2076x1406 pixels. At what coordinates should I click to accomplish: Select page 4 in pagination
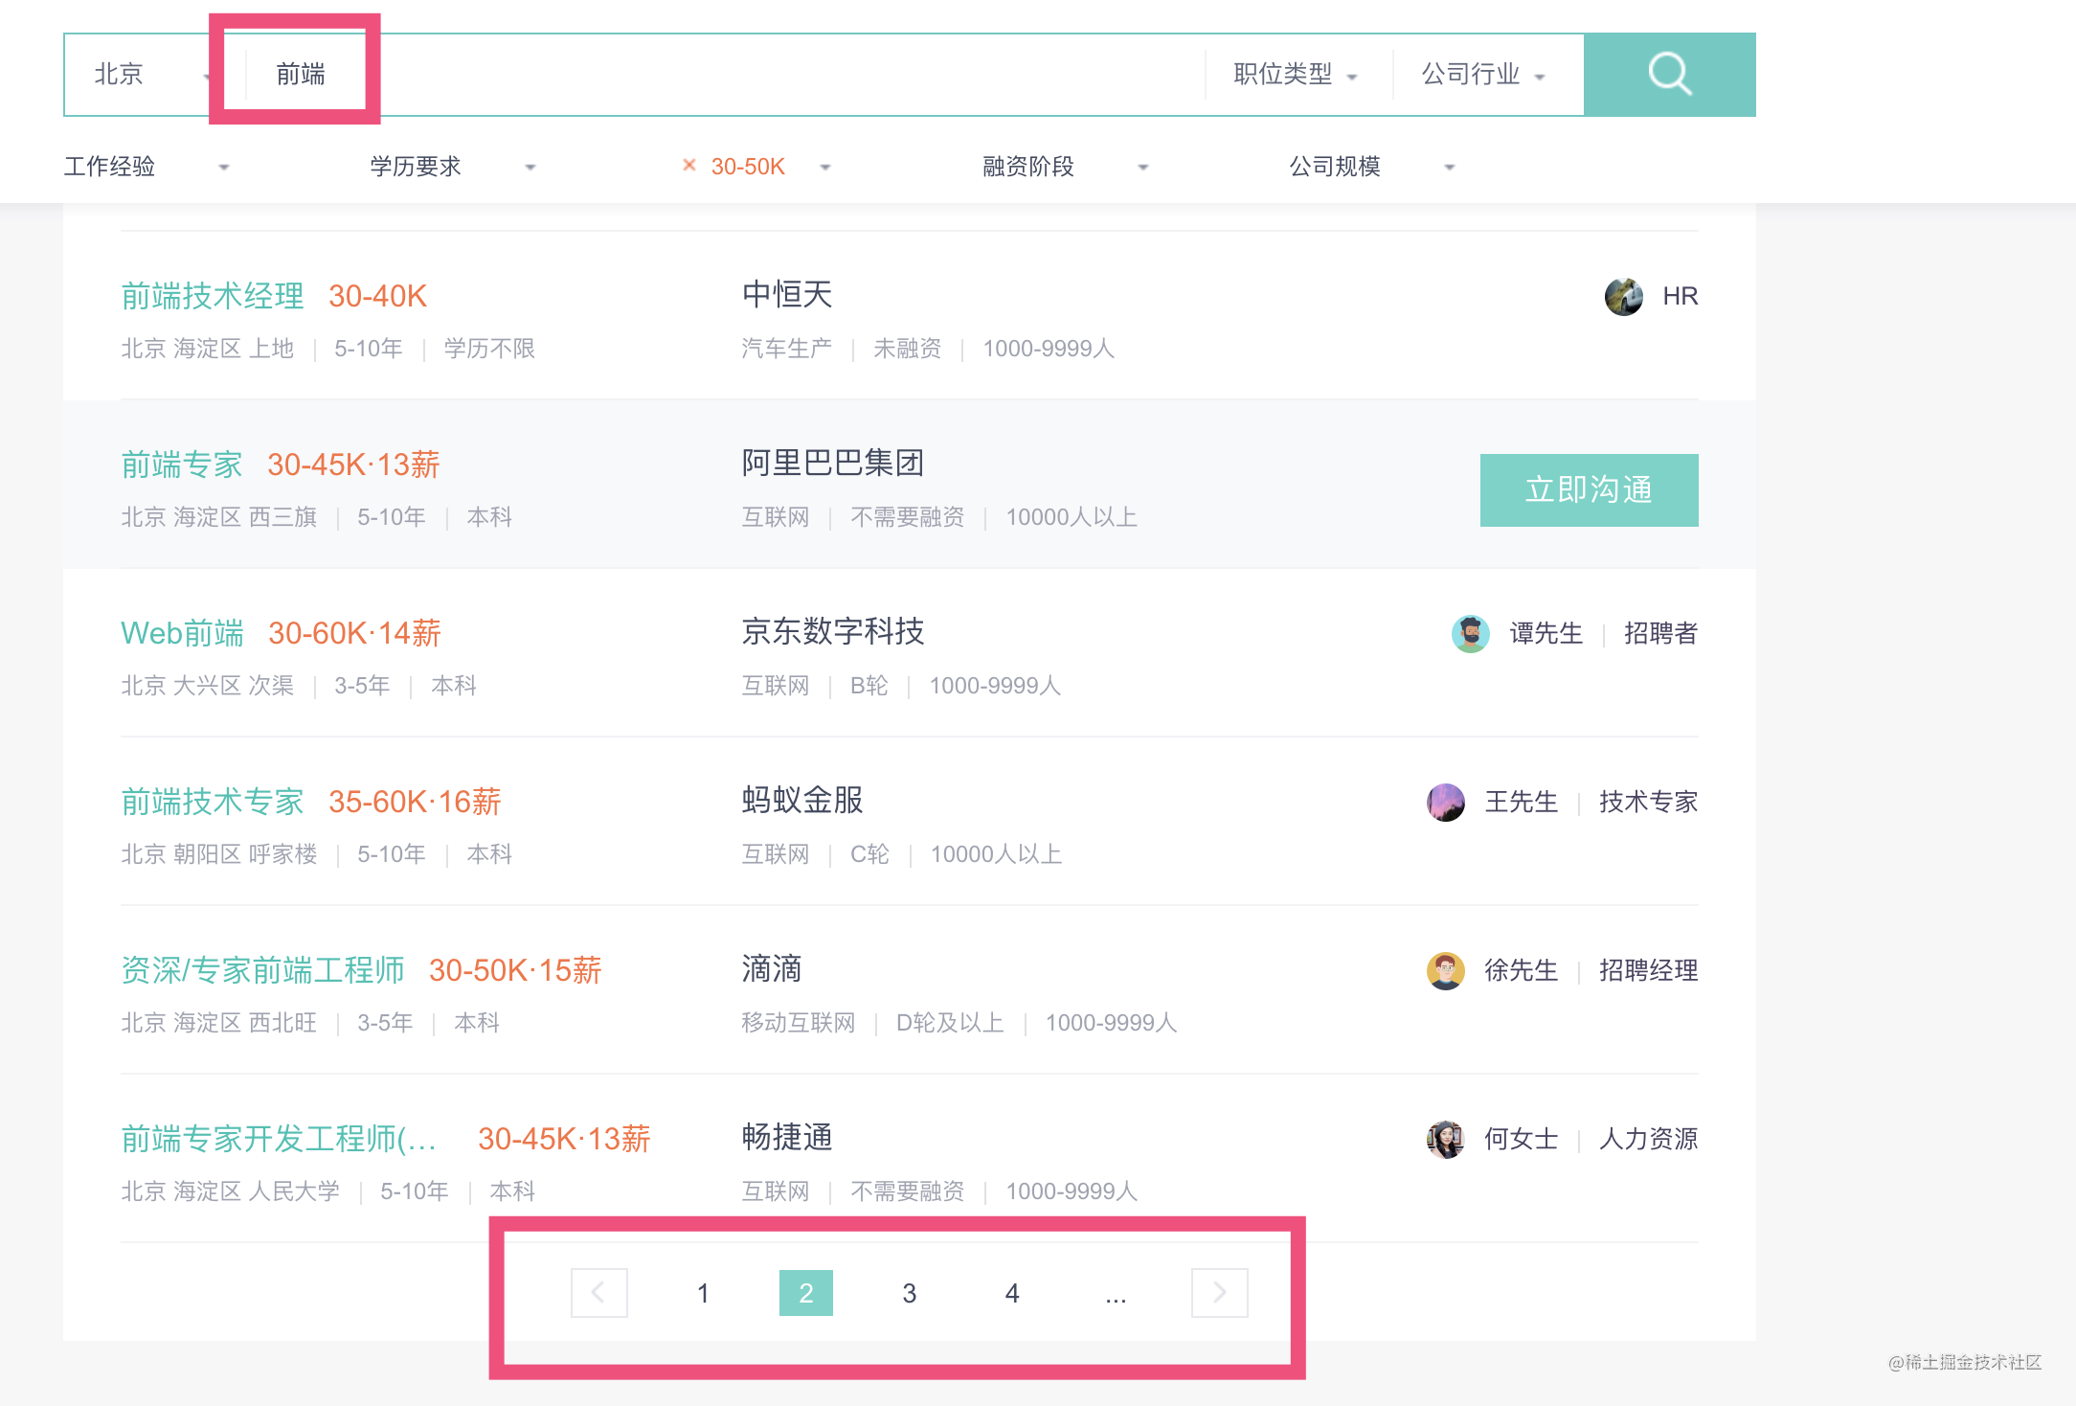pyautogui.click(x=1012, y=1293)
